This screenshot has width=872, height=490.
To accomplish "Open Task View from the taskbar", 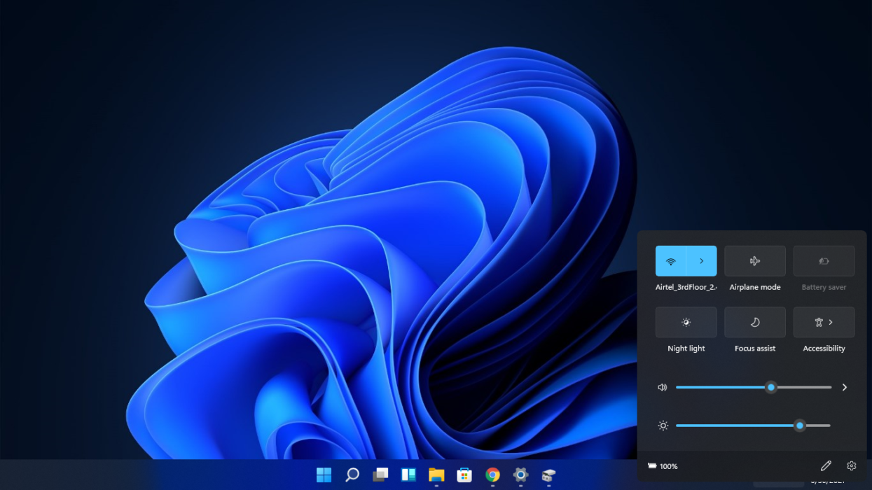I will 380,475.
